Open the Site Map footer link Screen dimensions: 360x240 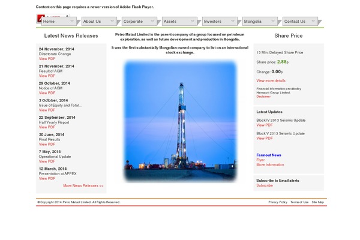point(318,202)
